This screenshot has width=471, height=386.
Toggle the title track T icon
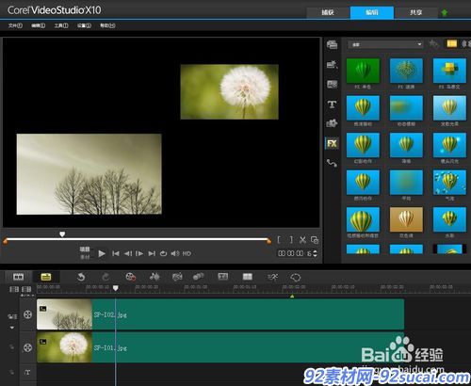[27, 373]
